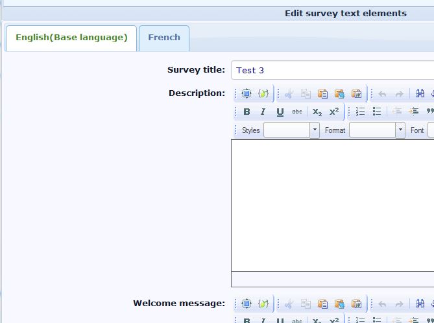The height and width of the screenshot is (323, 434).
Task: Apply Subscript in Description toolbar
Action: [x=317, y=112]
